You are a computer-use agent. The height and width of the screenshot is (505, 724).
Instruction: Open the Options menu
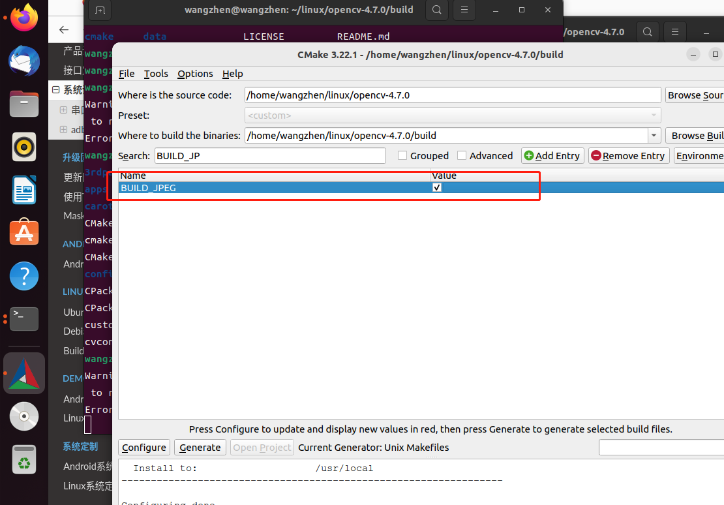(x=194, y=74)
